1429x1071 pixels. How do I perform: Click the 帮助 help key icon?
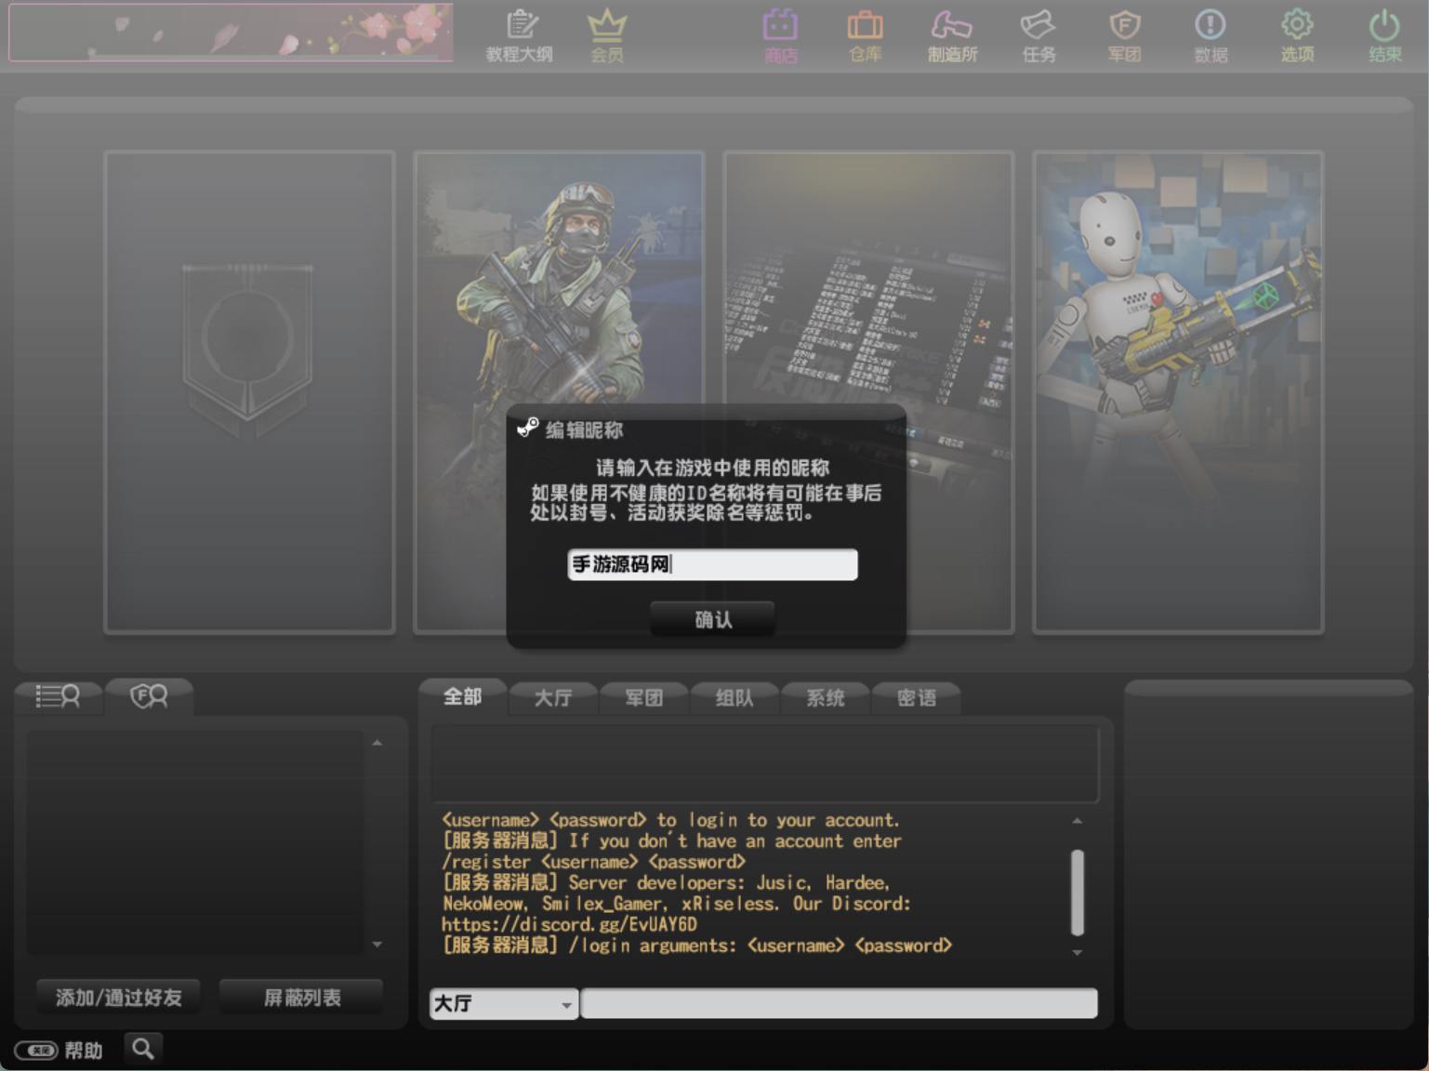tap(36, 1051)
